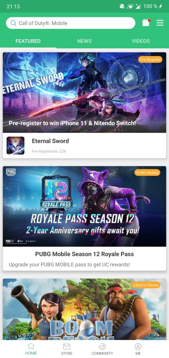This screenshot has height=358, width=169.
Task: Click the Pre-Register badge
Action: [150, 60]
